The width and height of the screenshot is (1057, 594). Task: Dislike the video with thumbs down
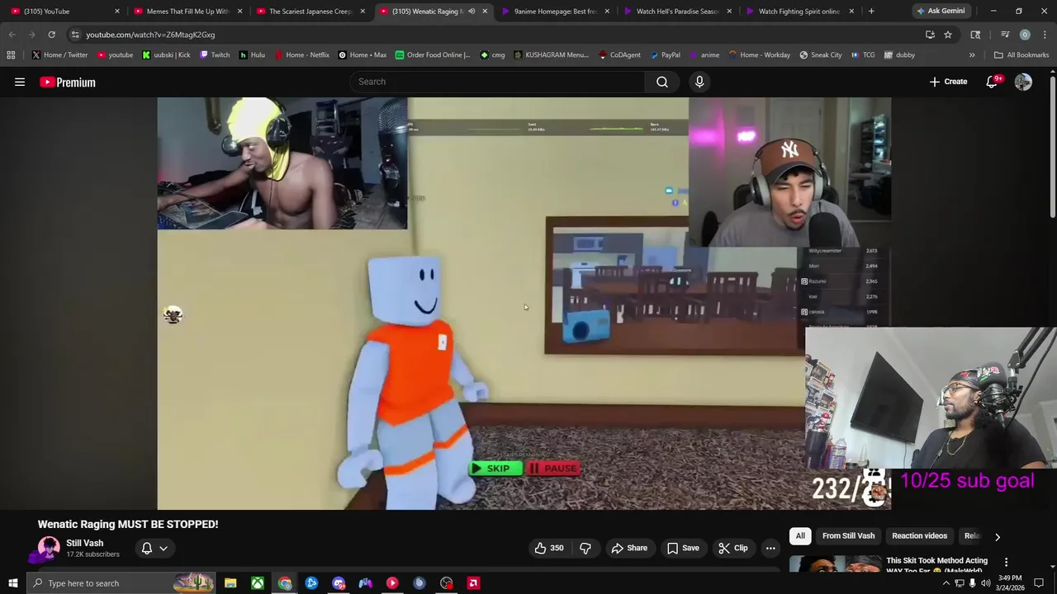click(585, 548)
